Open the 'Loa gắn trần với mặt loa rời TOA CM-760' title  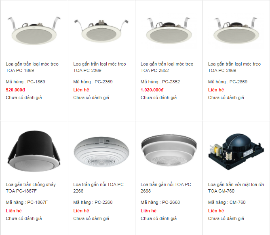pos(236,188)
